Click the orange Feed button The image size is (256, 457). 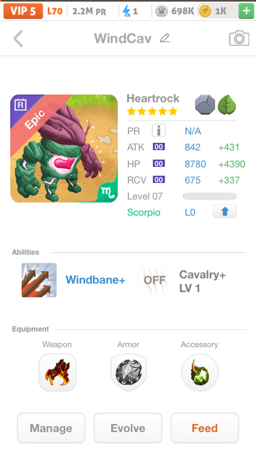point(205,428)
